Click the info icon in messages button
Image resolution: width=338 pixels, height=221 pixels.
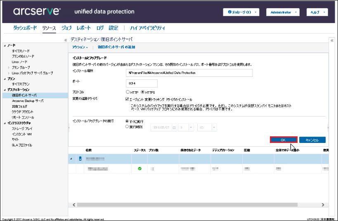tap(230, 12)
